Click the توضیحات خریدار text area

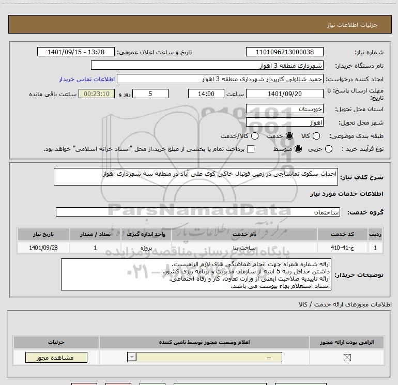click(196, 274)
